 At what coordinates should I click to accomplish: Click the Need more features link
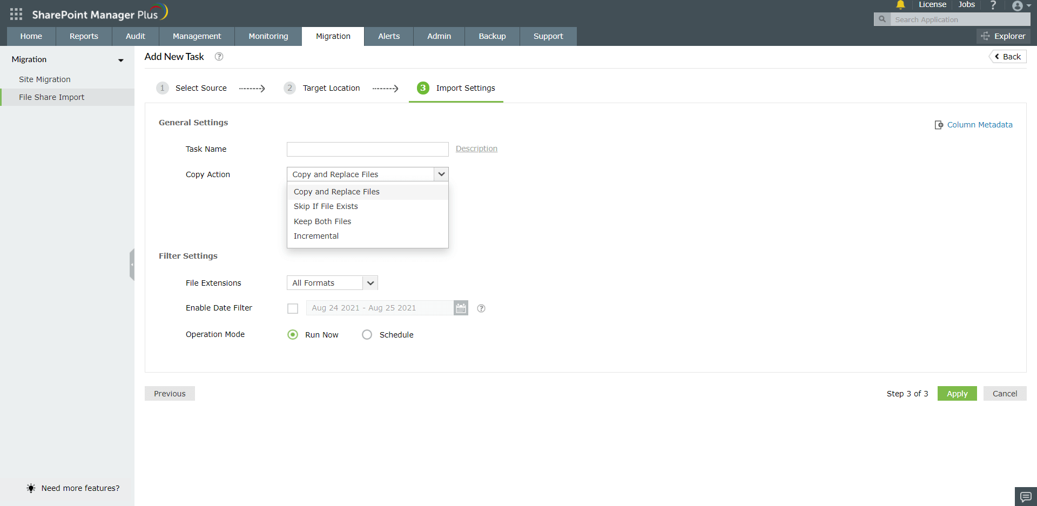pos(73,488)
